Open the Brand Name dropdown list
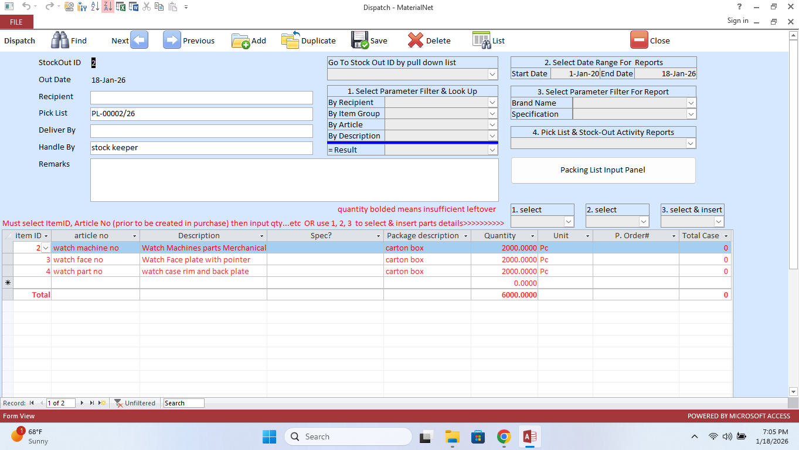 [691, 103]
